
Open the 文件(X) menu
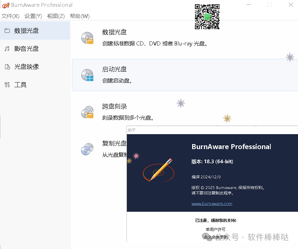[10, 16]
